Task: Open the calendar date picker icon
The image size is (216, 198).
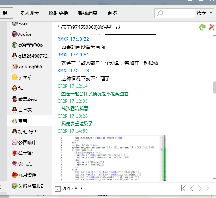Action: point(58,189)
